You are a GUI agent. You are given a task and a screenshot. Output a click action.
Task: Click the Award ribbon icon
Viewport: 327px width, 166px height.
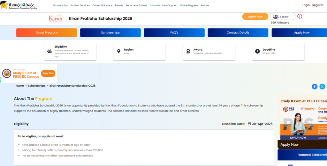[188, 51]
